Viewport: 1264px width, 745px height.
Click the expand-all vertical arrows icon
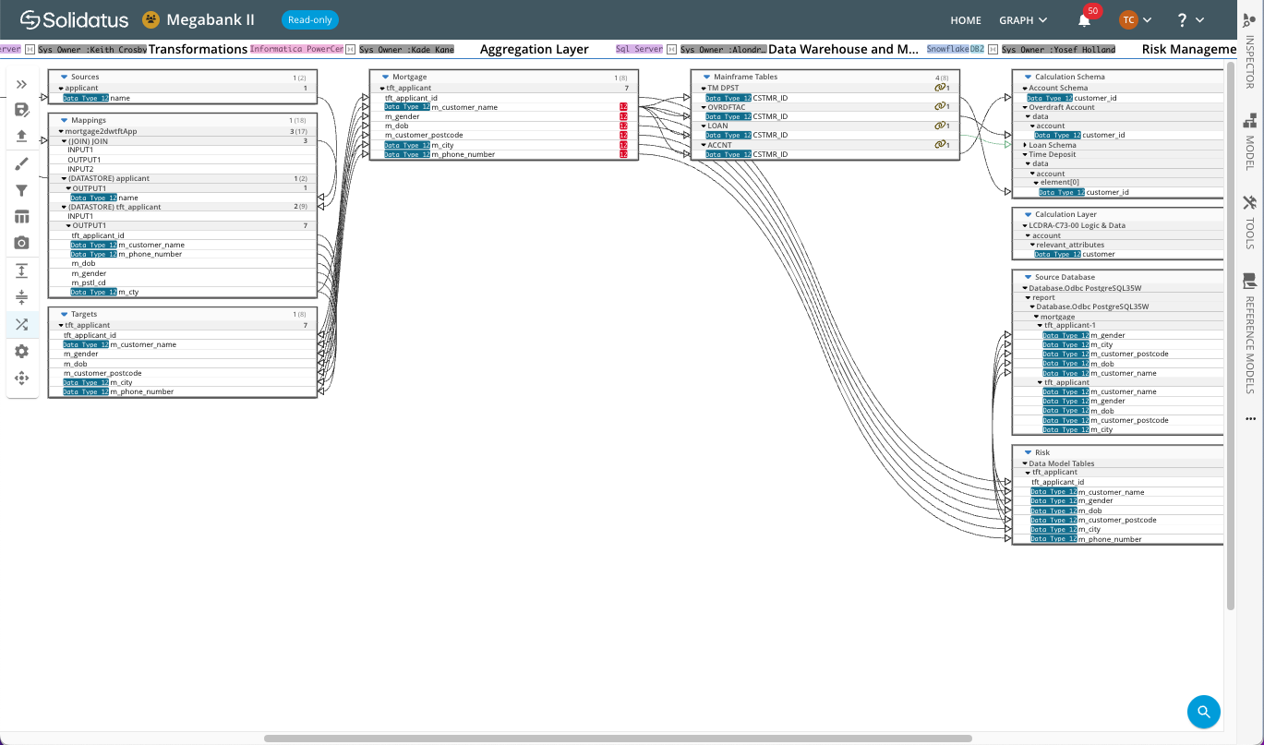tap(22, 270)
